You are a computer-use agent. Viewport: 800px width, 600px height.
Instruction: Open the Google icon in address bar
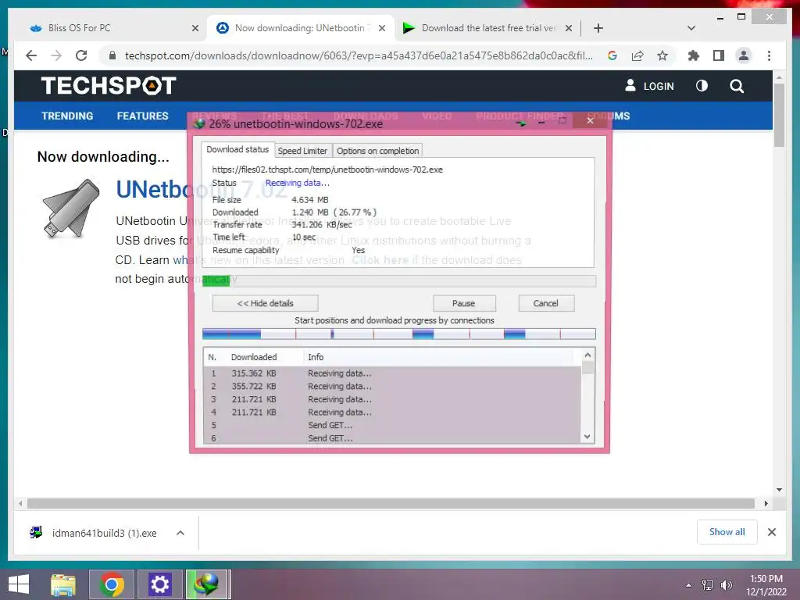pos(612,55)
